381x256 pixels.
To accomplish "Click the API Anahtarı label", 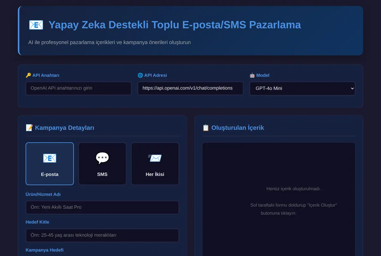I will point(46,75).
